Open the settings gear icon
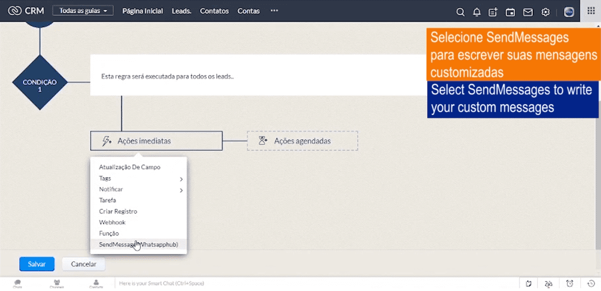The image size is (601, 291). click(x=546, y=12)
